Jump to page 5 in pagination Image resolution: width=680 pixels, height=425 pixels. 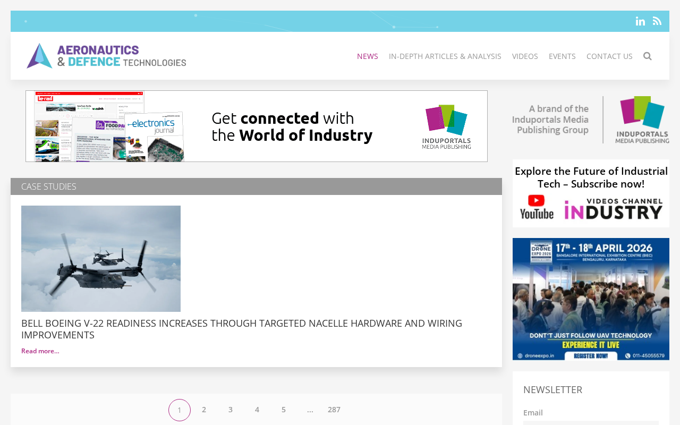(x=284, y=410)
